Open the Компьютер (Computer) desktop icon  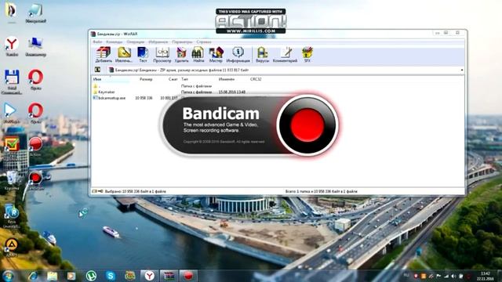(x=35, y=47)
